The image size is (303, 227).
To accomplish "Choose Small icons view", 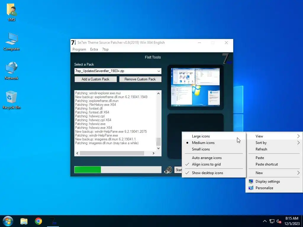I will (x=214, y=149).
